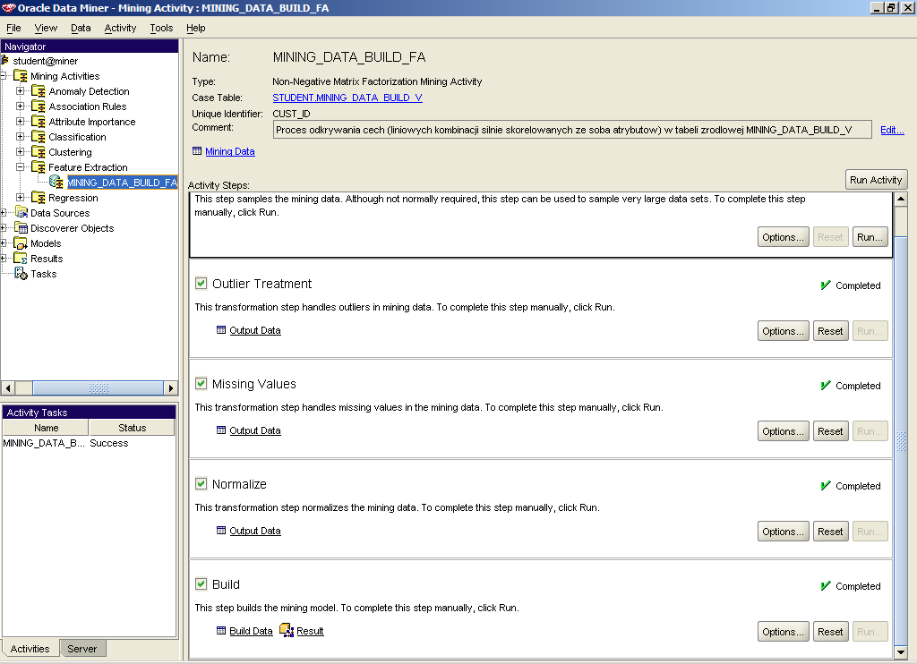Image resolution: width=917 pixels, height=664 pixels.
Task: Open the STUDENT.MINING_DATA_BUILD_V case table link
Action: click(347, 98)
